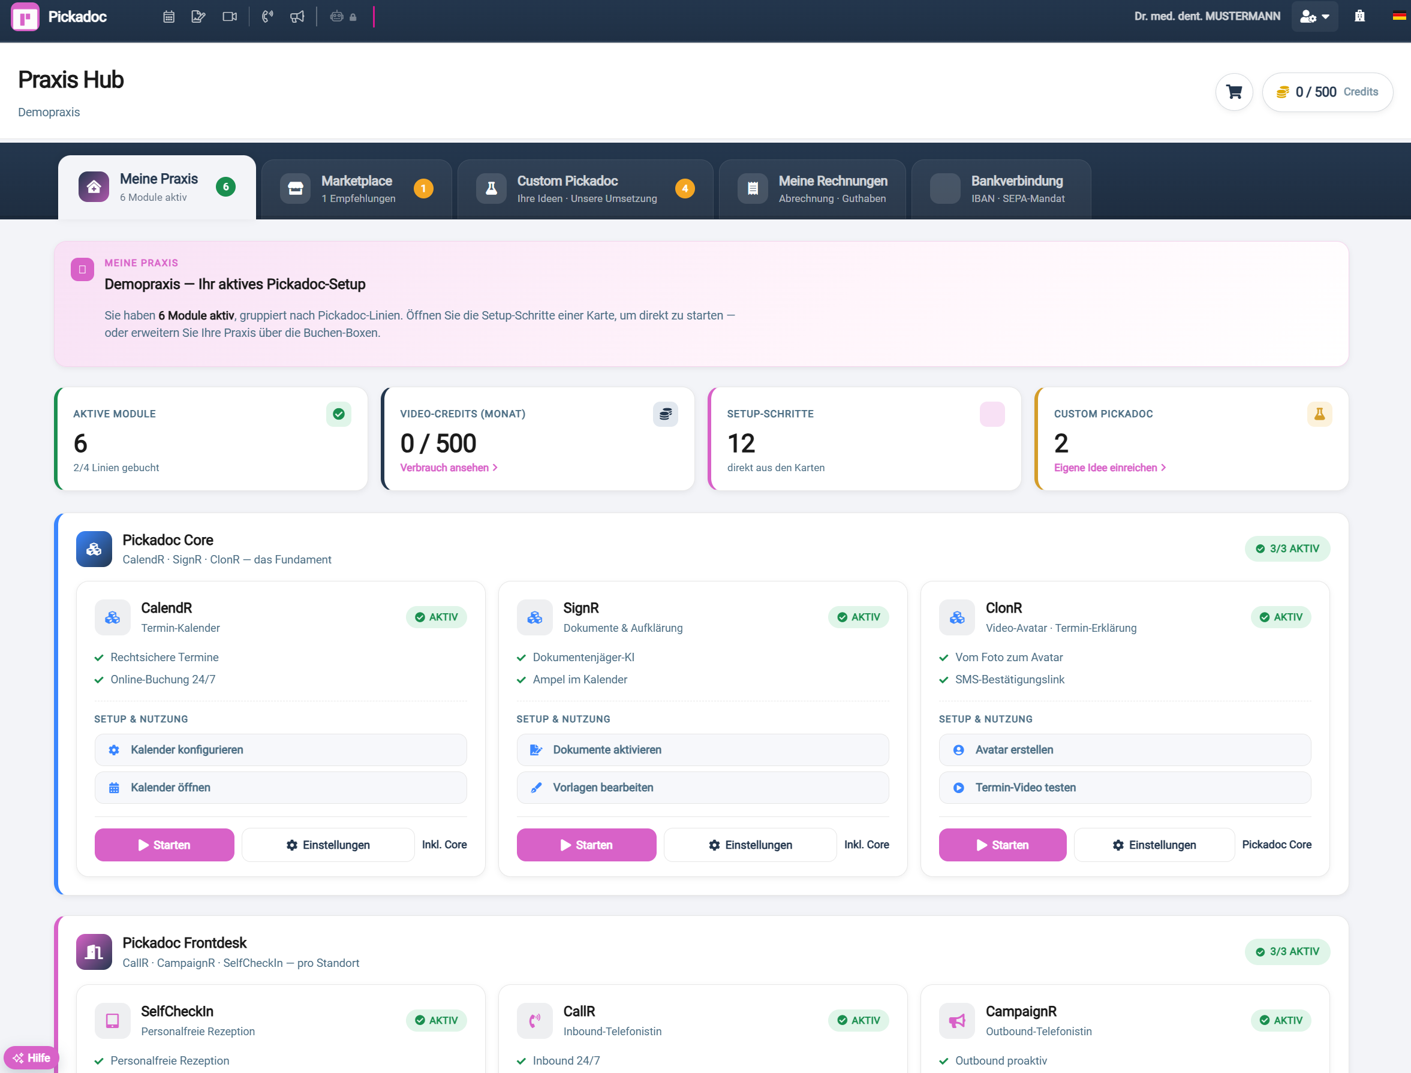Click the AKTIV badge on the CallR card
1411x1073 pixels.
[859, 1020]
